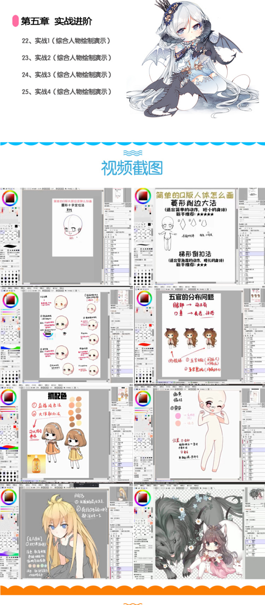Click the chibi dragon girl illustration
265x605 pixels.
[191, 59]
